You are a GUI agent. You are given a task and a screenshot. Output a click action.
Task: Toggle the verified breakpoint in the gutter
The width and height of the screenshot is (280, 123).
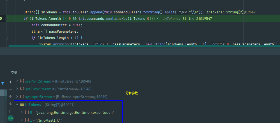click(1, 18)
